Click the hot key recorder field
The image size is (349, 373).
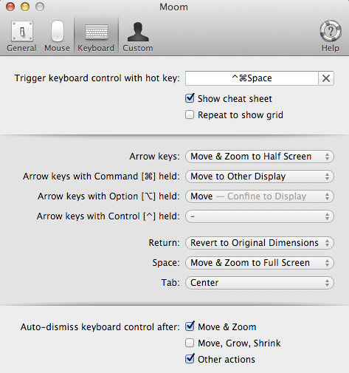(x=252, y=78)
